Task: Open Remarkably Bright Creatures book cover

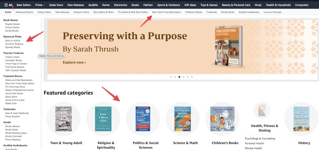Action: click(182, 119)
